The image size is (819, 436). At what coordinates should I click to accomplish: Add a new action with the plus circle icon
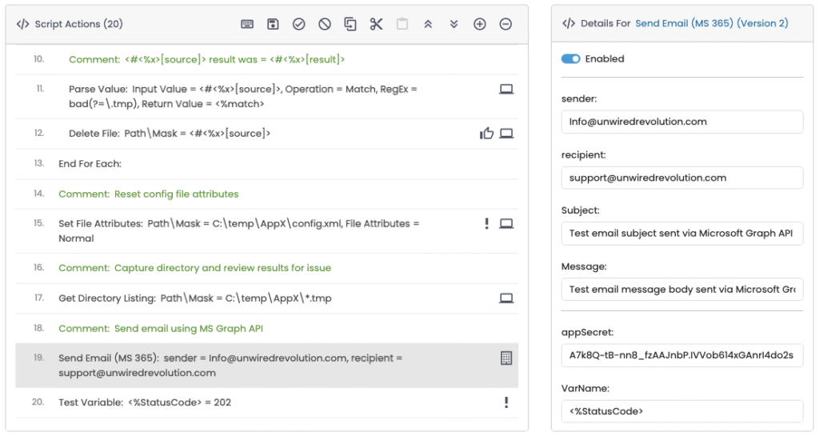[x=480, y=24]
